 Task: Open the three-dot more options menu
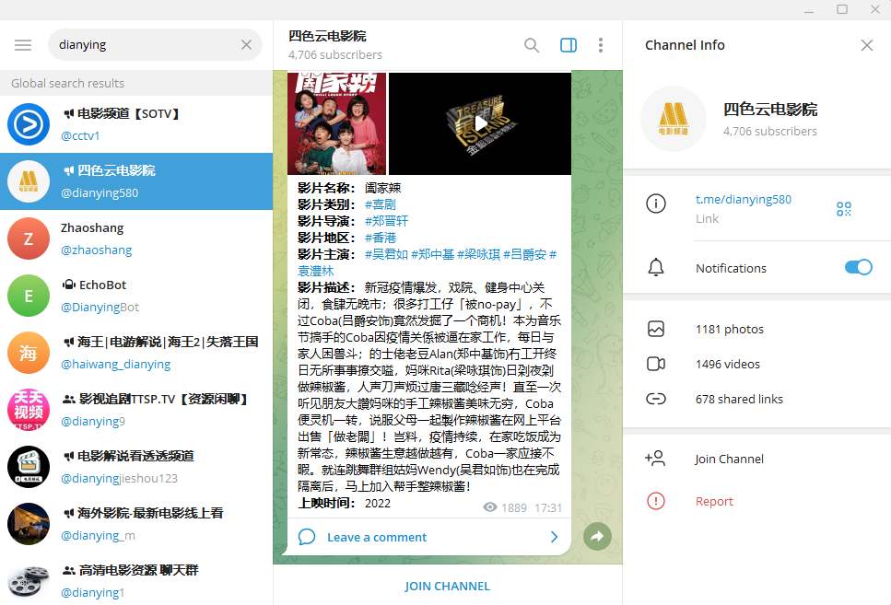coord(601,45)
